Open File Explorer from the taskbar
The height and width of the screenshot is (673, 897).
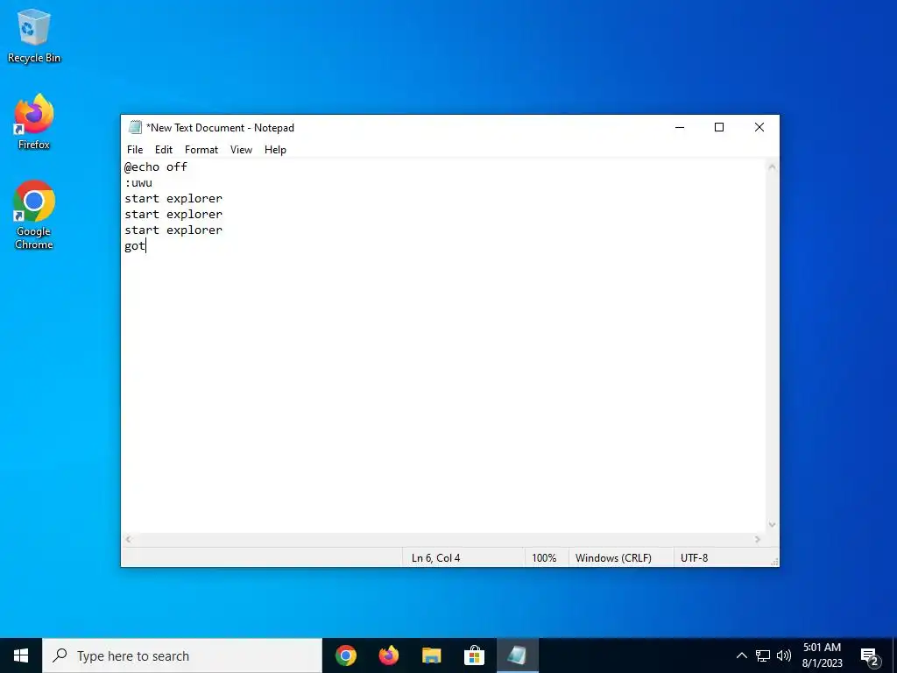[431, 655]
